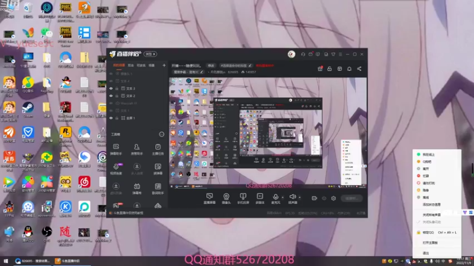
Task: Edit the room category pill
Action: tap(188, 72)
